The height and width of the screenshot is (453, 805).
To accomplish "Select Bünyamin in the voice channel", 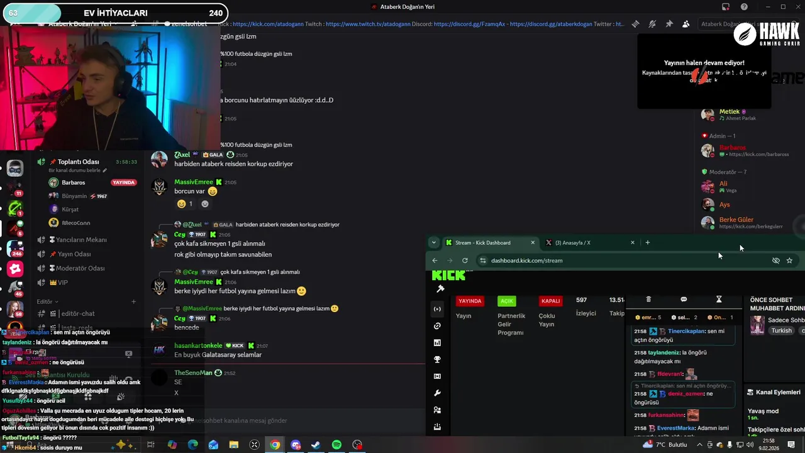I will click(93, 196).
